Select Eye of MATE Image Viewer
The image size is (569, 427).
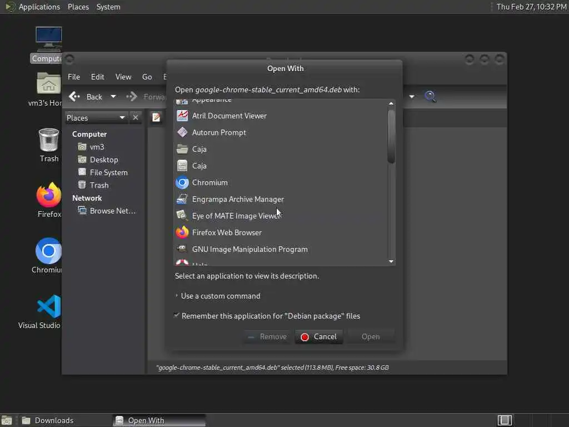pos(281,216)
